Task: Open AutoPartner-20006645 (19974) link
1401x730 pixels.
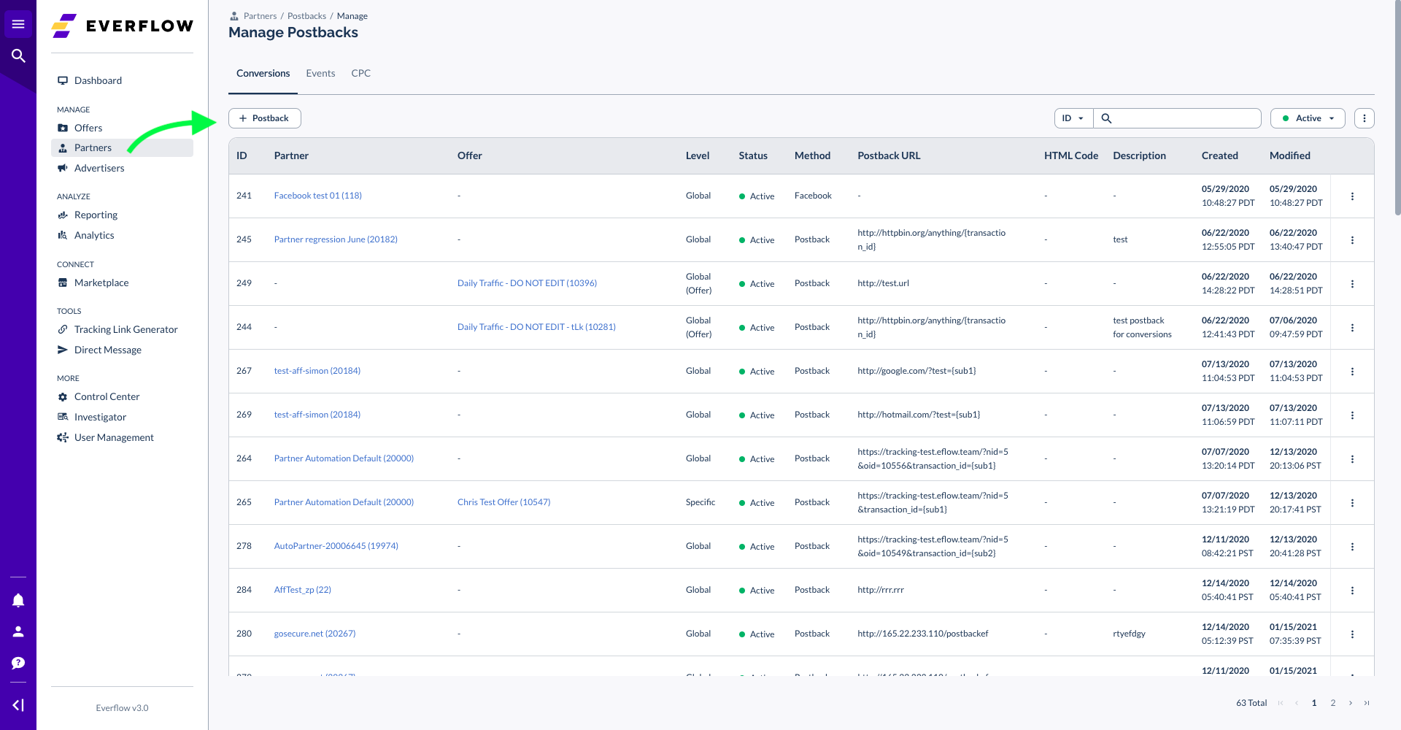Action: tap(336, 546)
